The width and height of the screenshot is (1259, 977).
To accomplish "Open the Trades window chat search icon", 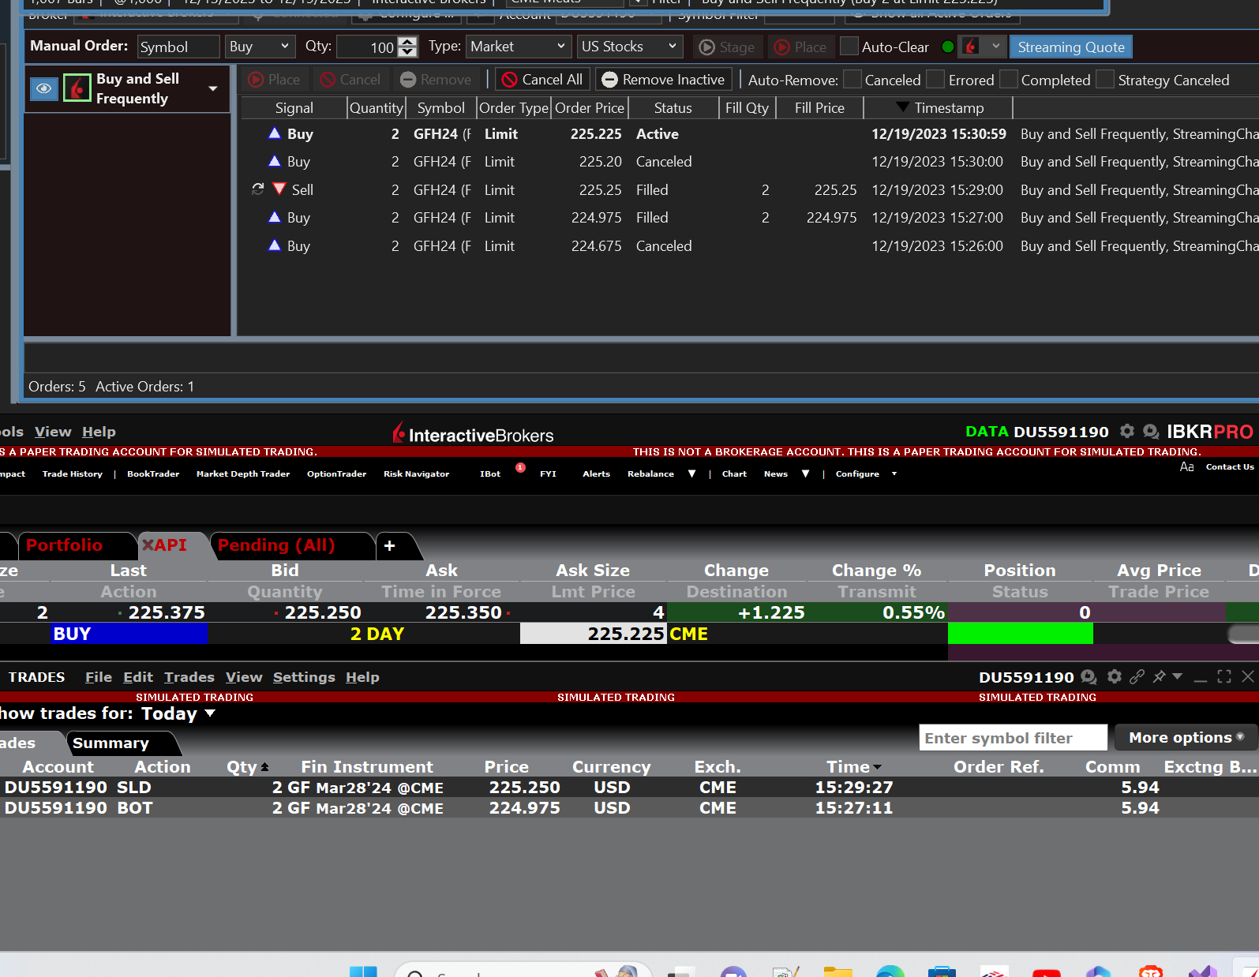I will 1089,677.
